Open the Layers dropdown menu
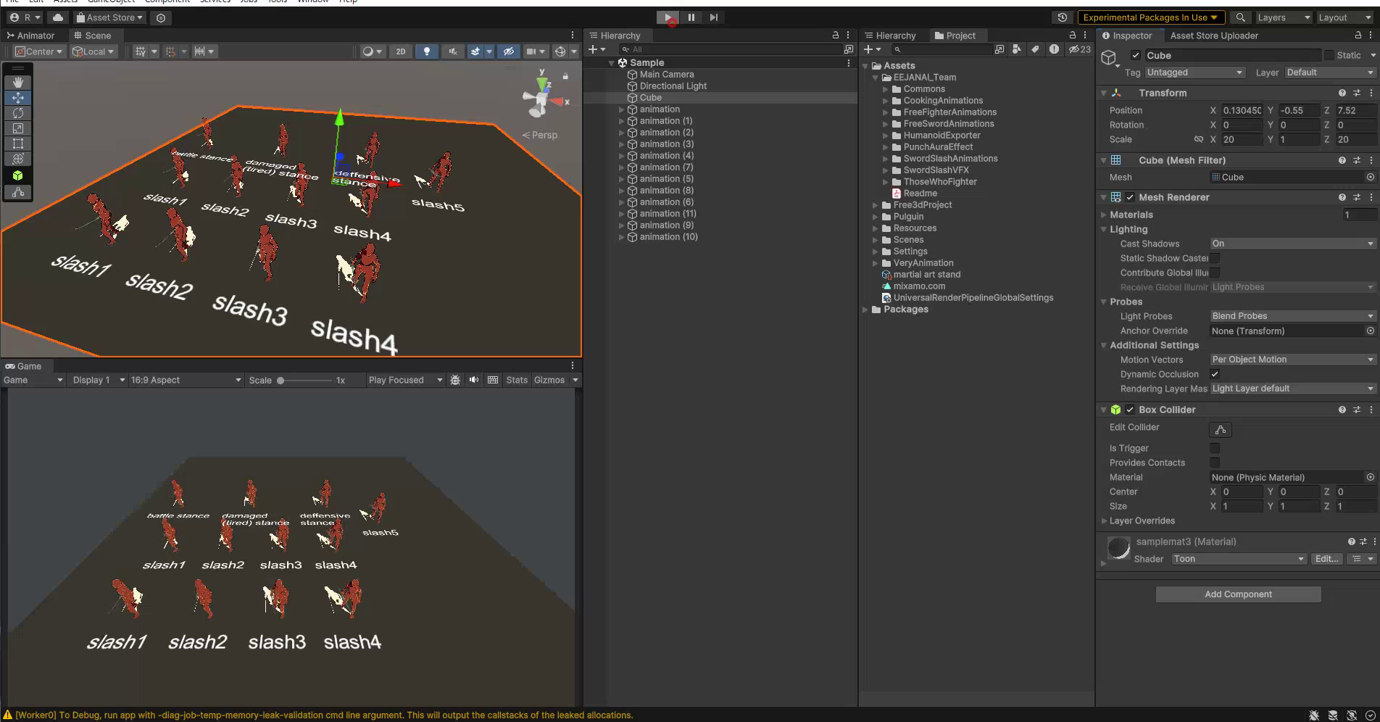The image size is (1380, 722). (1284, 17)
